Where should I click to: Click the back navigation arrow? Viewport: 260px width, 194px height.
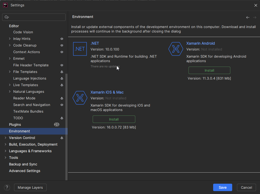(248, 17)
